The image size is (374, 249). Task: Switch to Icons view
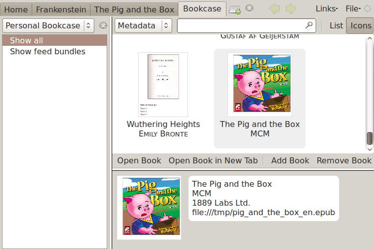click(x=361, y=25)
